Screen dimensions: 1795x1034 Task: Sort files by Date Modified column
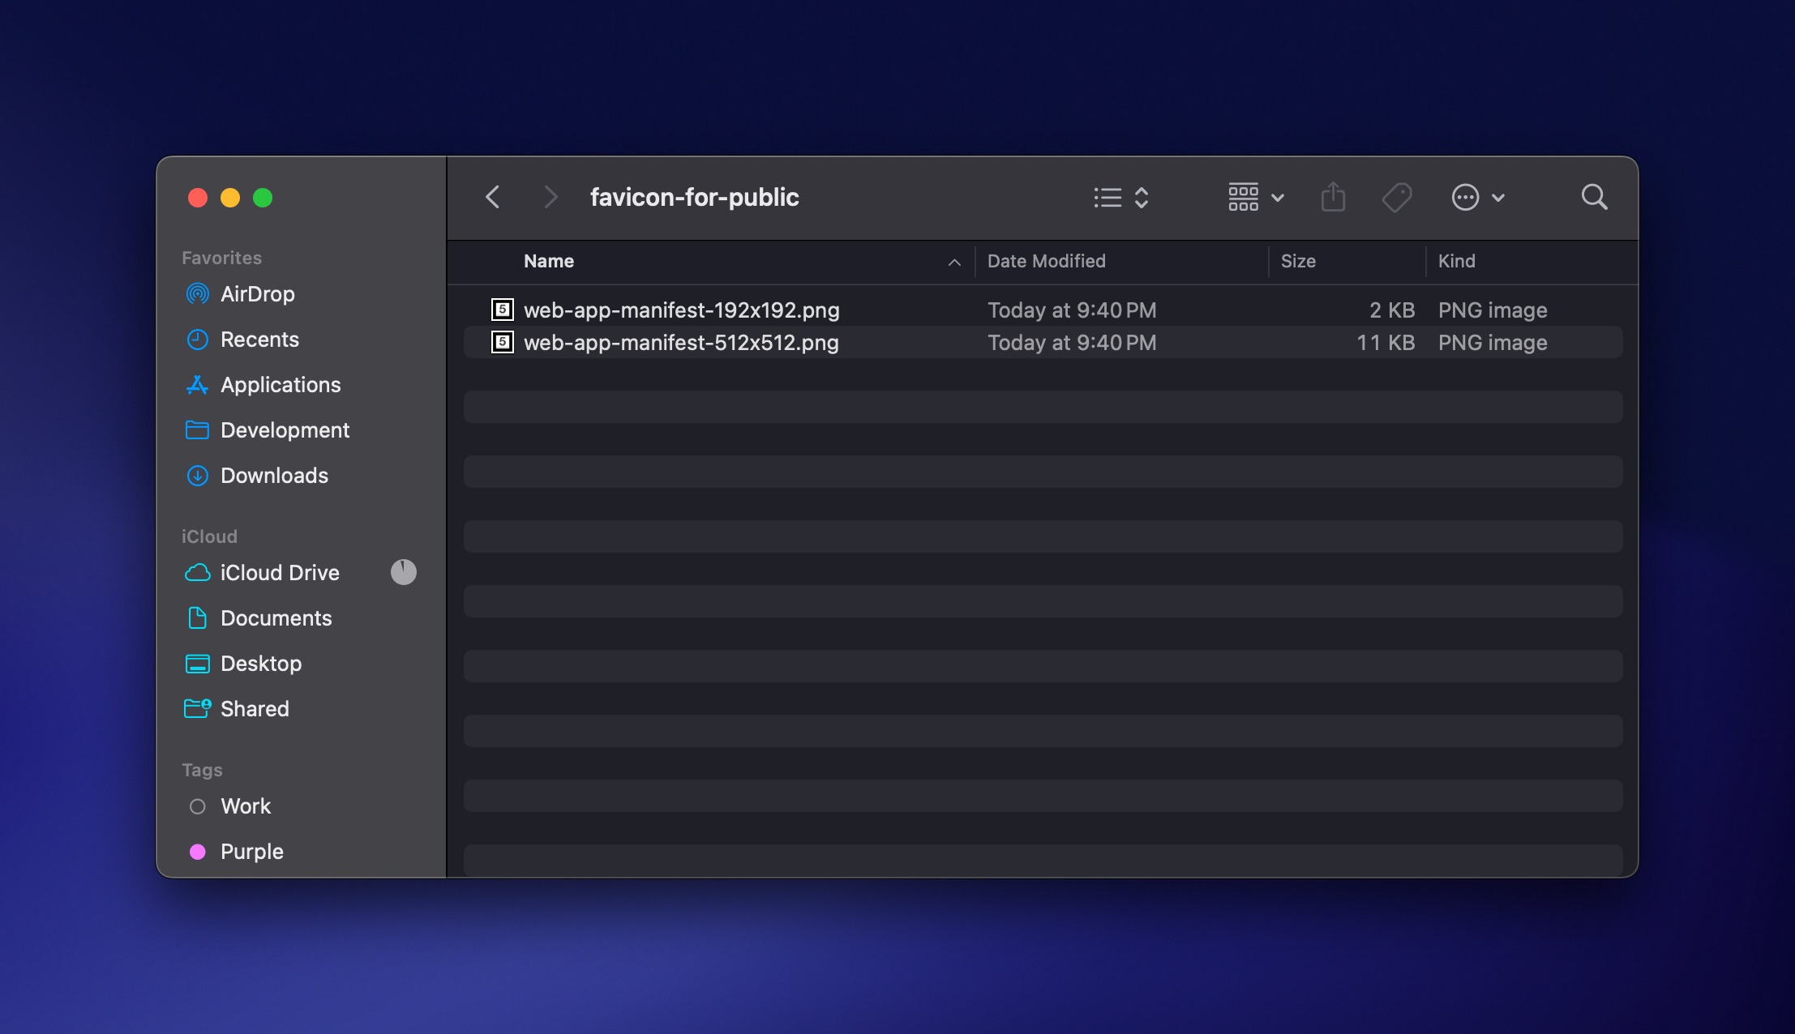(1047, 261)
